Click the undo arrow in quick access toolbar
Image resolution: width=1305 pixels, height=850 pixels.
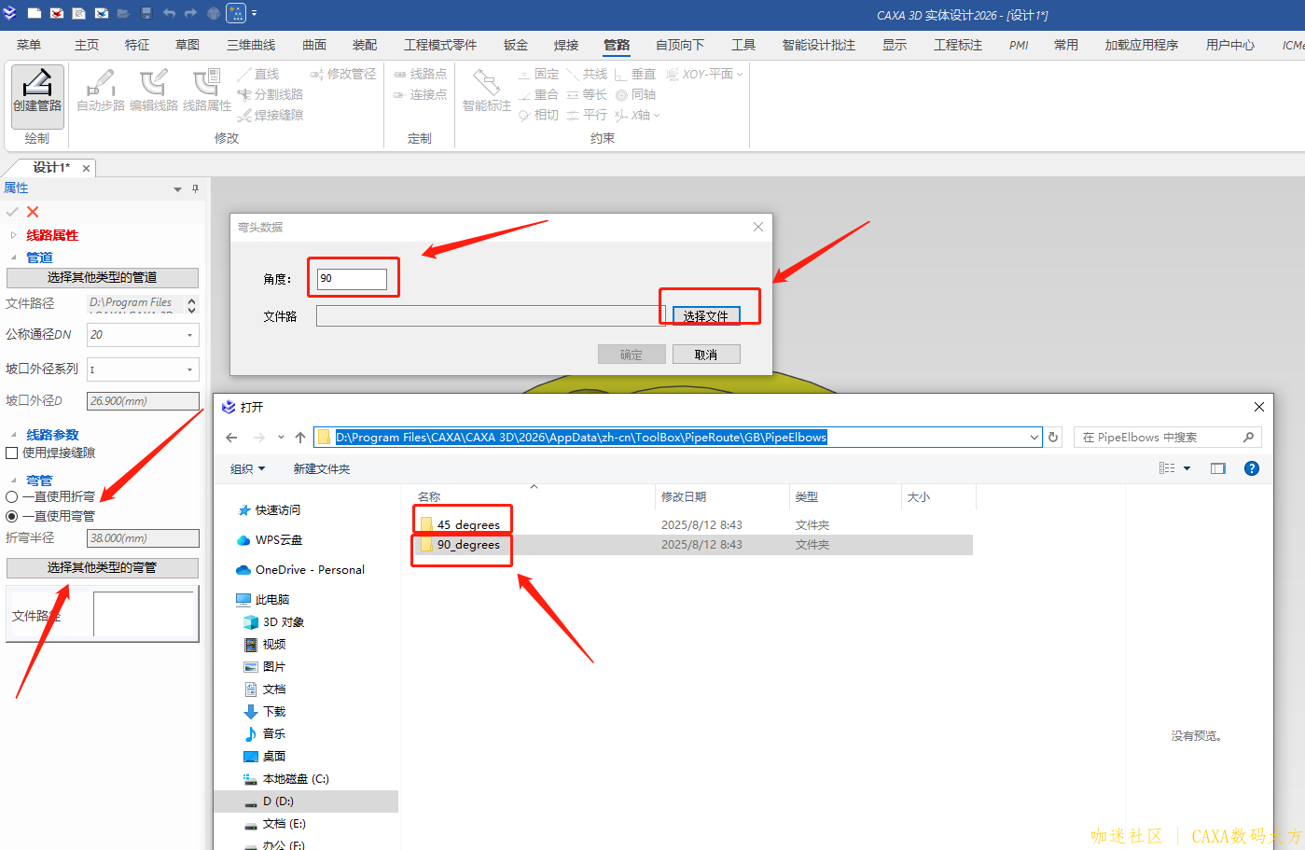169,13
